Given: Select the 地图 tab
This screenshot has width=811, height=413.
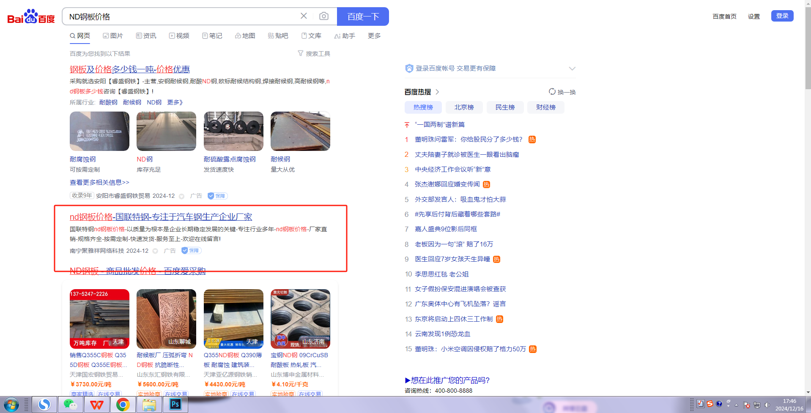Looking at the screenshot, I should click(x=245, y=36).
